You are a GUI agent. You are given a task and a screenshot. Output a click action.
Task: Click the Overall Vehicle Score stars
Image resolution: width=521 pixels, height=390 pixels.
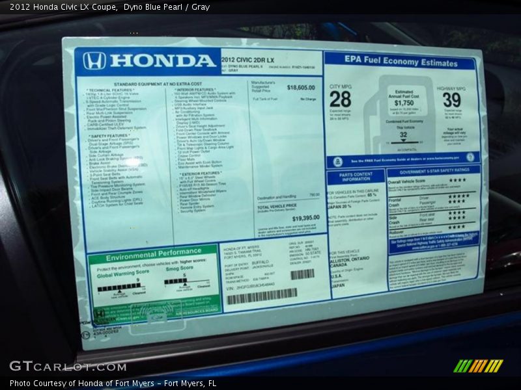click(x=458, y=180)
